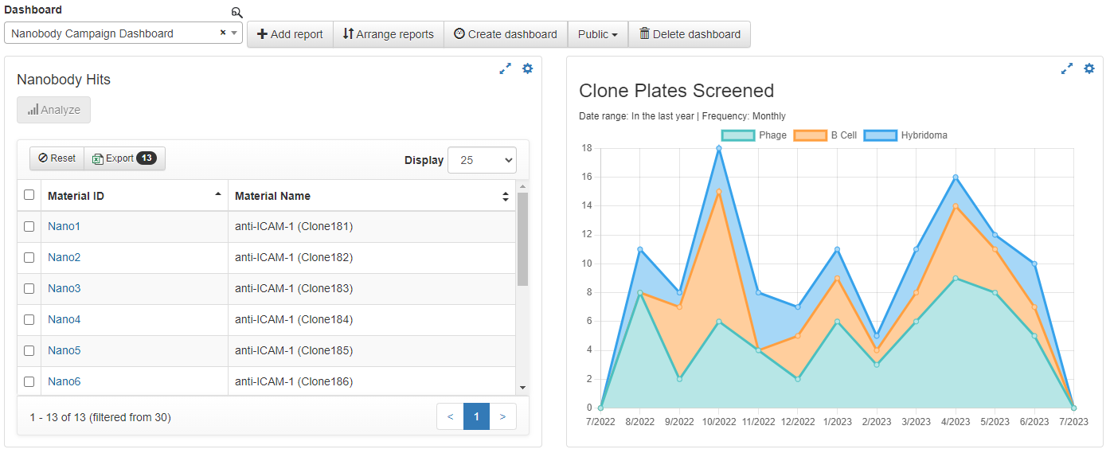Clear the selected dashboard with the x icon
1110x453 pixels.
[x=223, y=33]
